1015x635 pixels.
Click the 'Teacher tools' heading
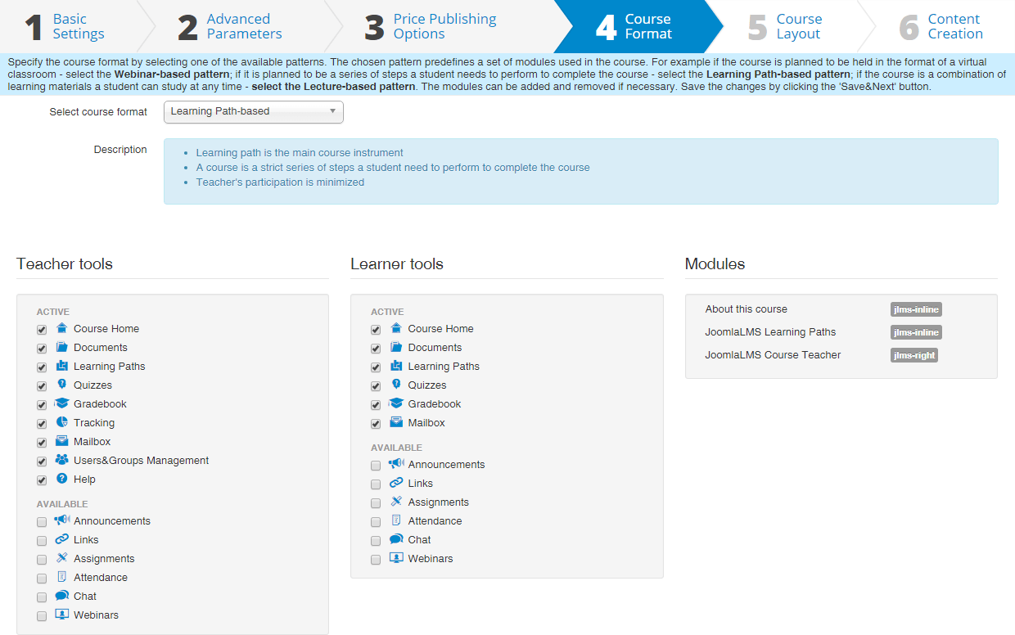(65, 264)
